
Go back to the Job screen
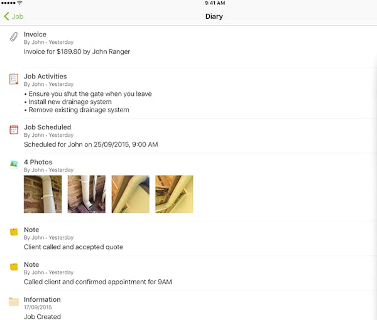point(14,16)
